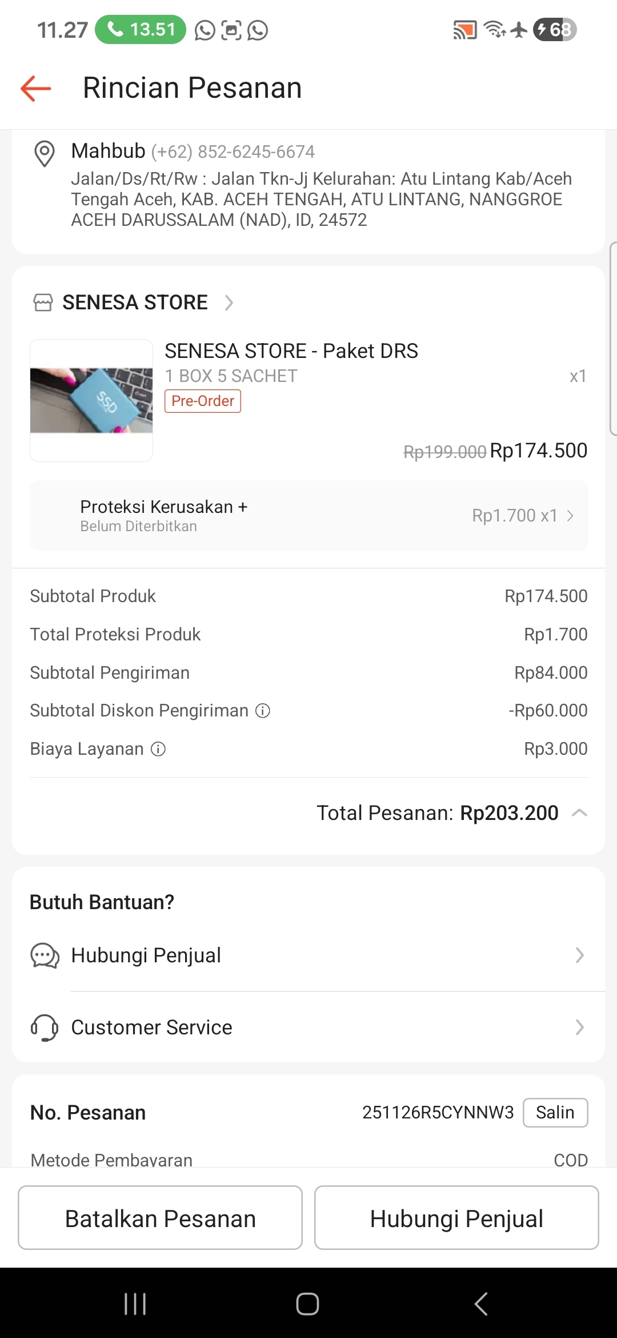Tap the ongoing call 13.51 indicator
The height and width of the screenshot is (1338, 617).
[141, 30]
